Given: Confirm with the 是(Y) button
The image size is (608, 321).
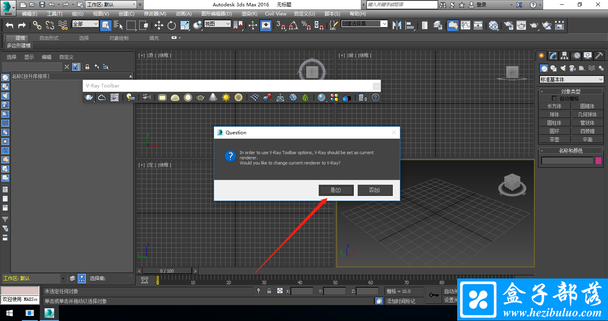Looking at the screenshot, I should coord(336,190).
